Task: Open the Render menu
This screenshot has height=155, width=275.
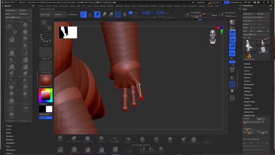Action: click(154, 6)
